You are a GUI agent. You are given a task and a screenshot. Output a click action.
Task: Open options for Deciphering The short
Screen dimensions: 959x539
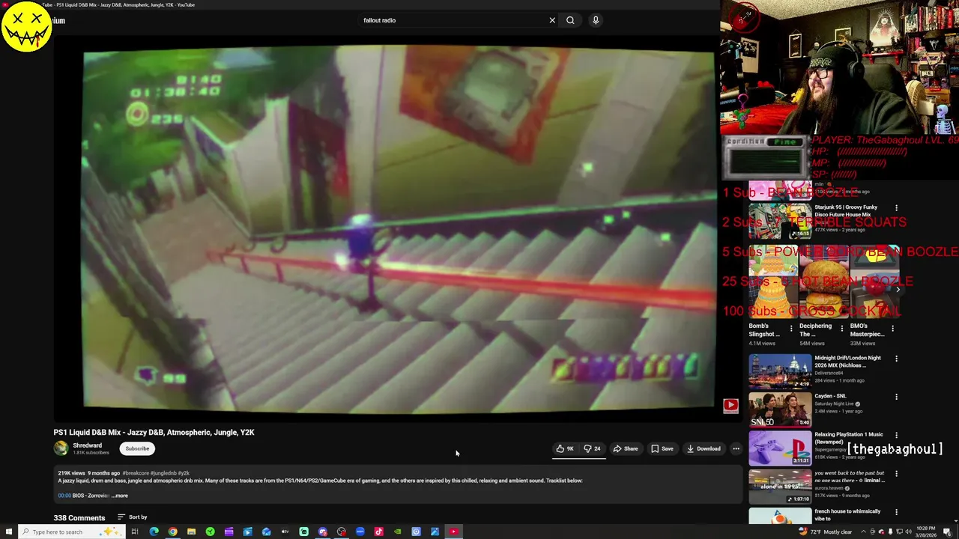tap(841, 328)
